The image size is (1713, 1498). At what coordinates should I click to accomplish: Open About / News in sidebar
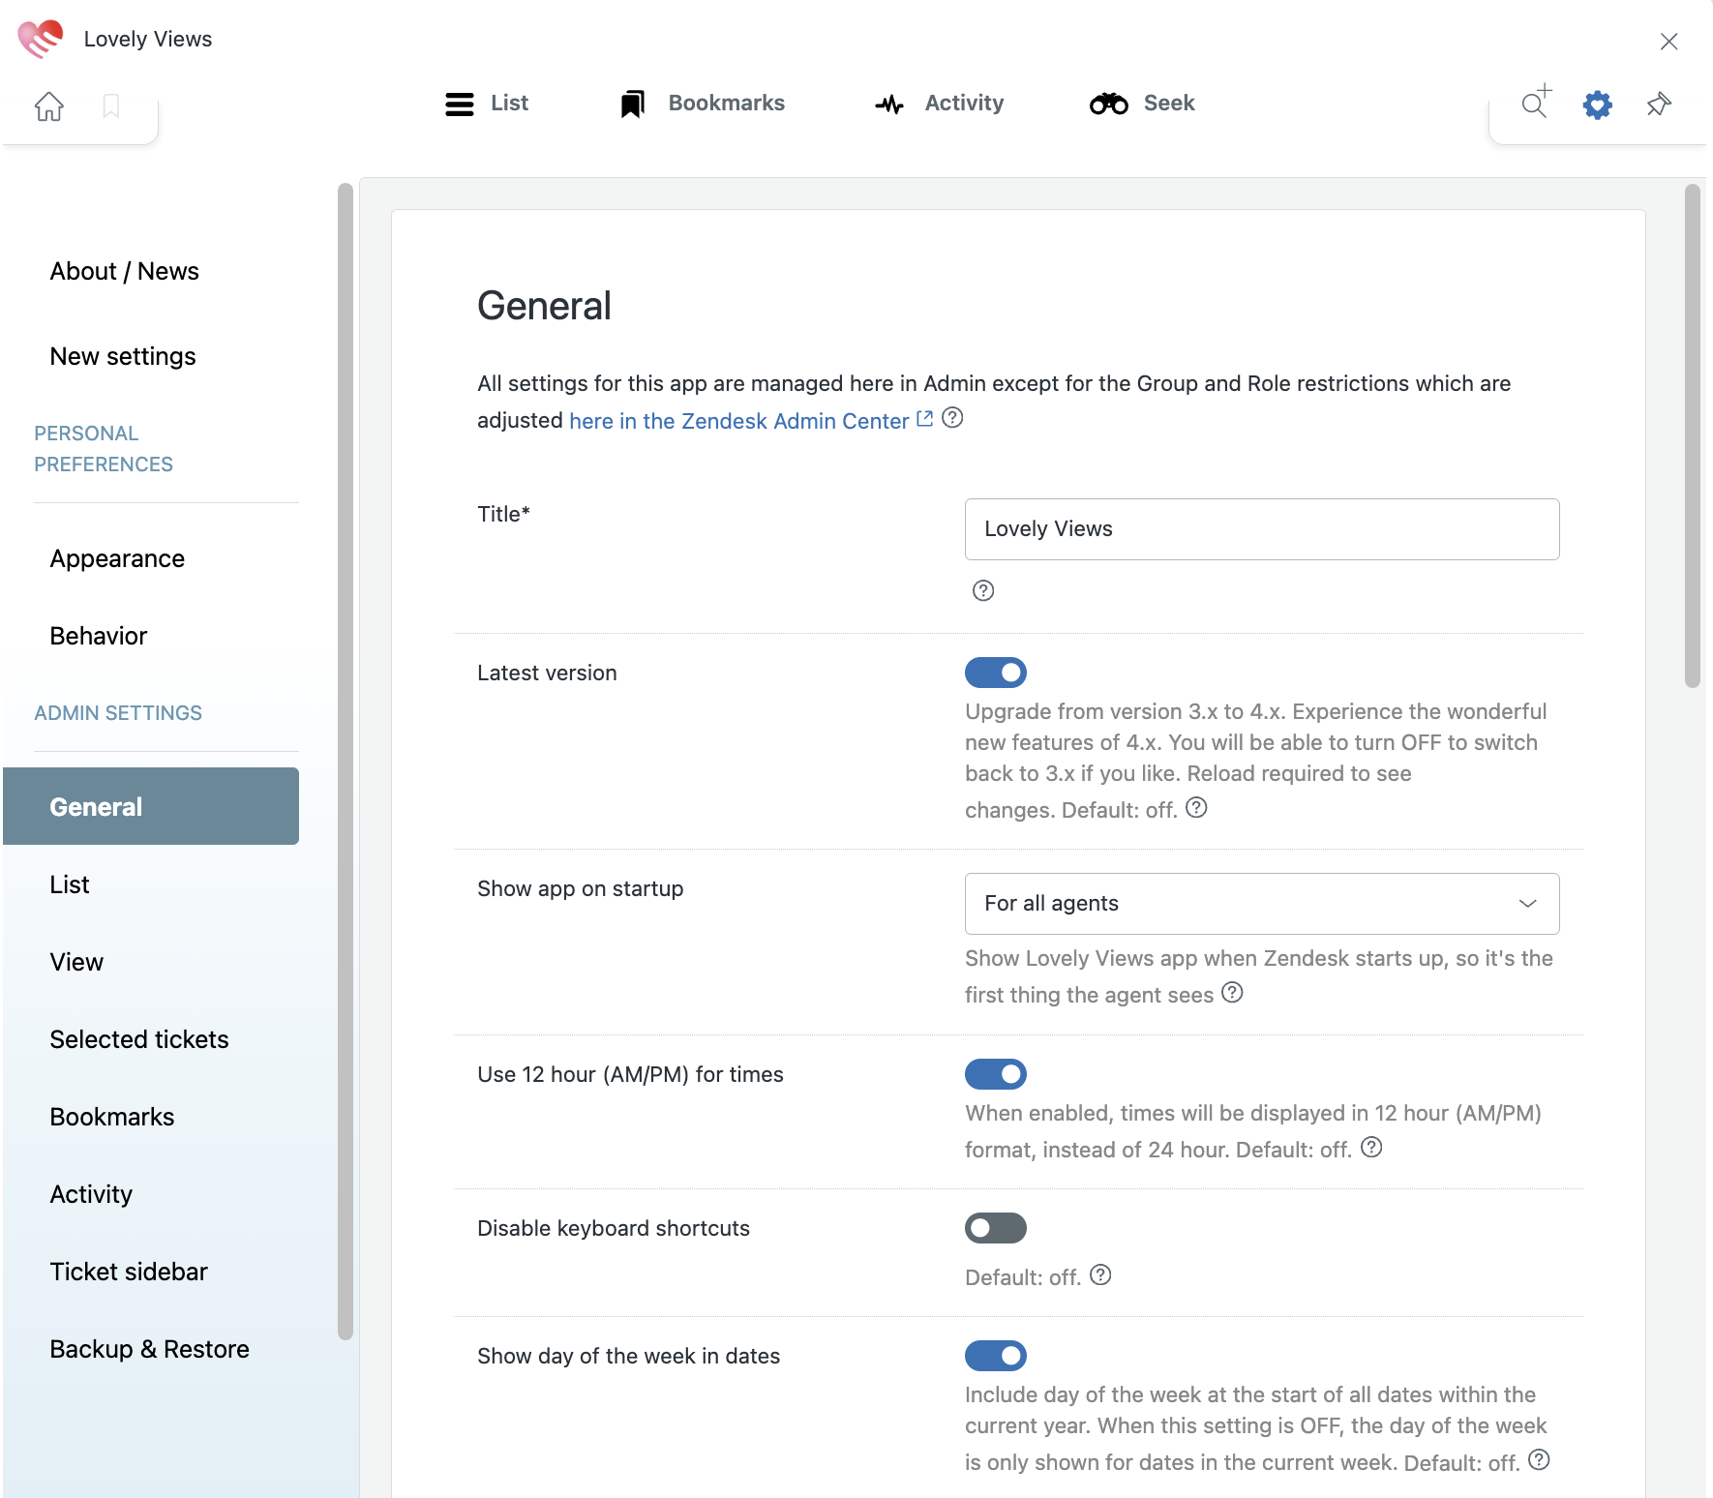pyautogui.click(x=125, y=271)
